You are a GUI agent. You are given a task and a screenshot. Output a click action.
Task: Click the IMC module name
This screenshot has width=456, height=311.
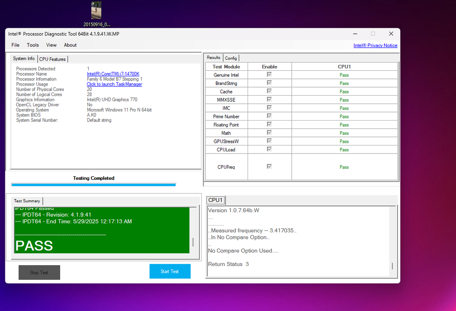click(226, 108)
